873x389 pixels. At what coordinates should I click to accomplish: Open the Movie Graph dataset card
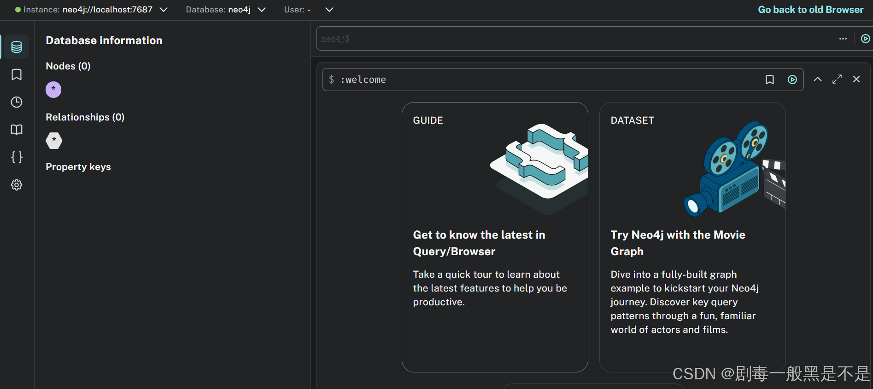pos(692,237)
